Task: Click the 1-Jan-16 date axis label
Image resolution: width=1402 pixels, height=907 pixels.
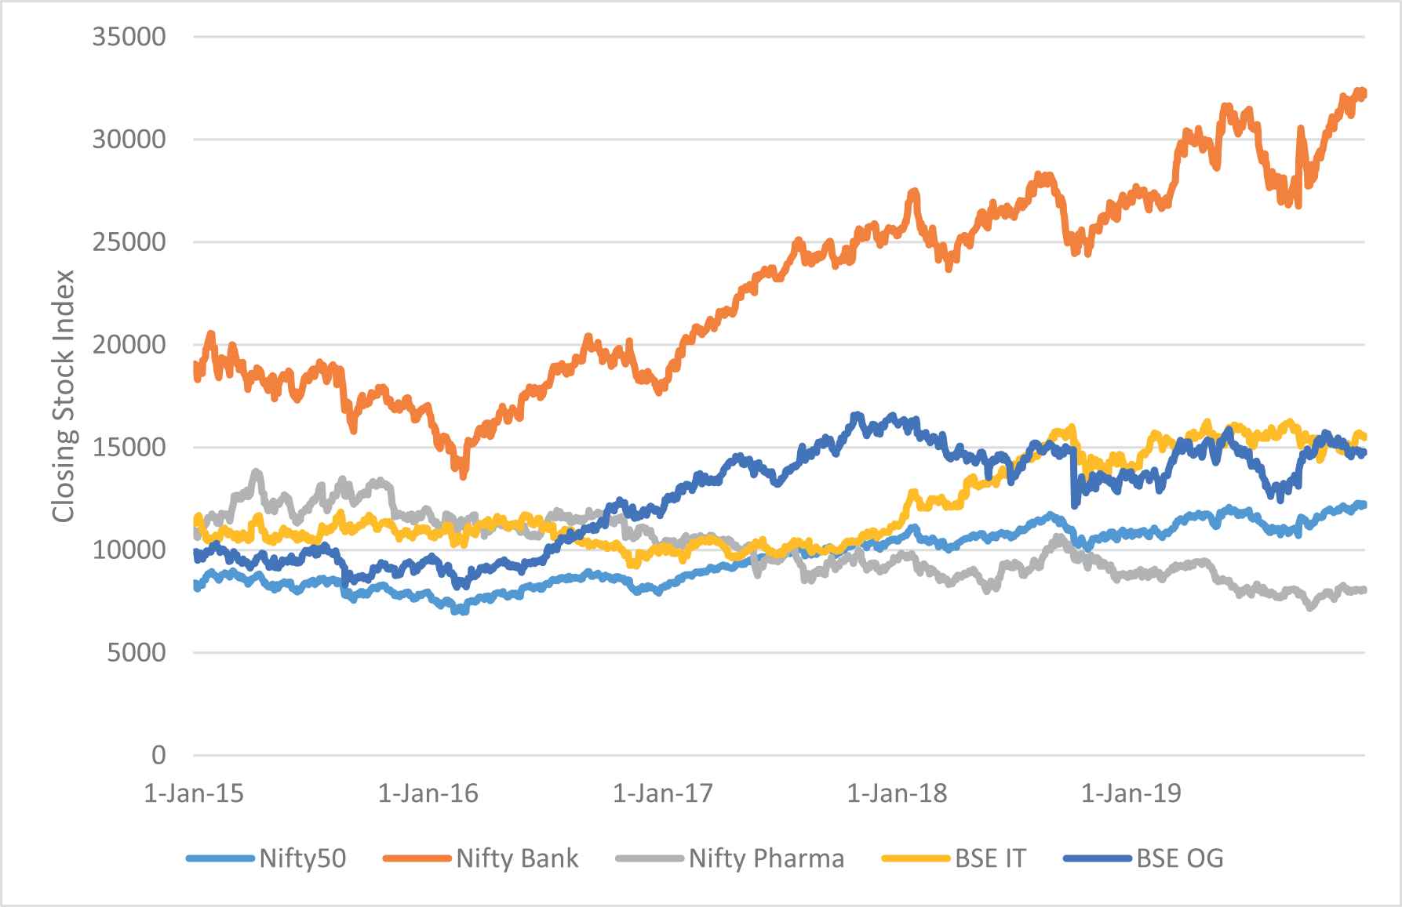Action: [x=428, y=793]
